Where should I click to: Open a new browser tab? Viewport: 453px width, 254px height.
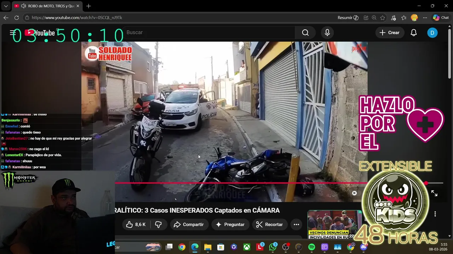88,6
